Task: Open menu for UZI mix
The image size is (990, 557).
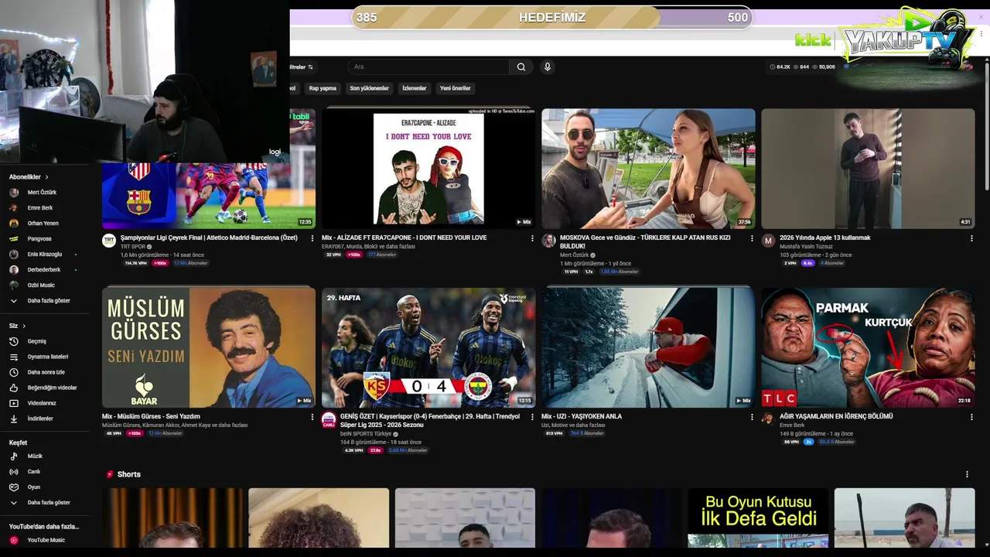Action: point(752,417)
